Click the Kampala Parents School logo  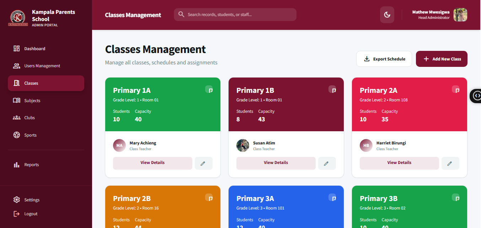point(18,17)
